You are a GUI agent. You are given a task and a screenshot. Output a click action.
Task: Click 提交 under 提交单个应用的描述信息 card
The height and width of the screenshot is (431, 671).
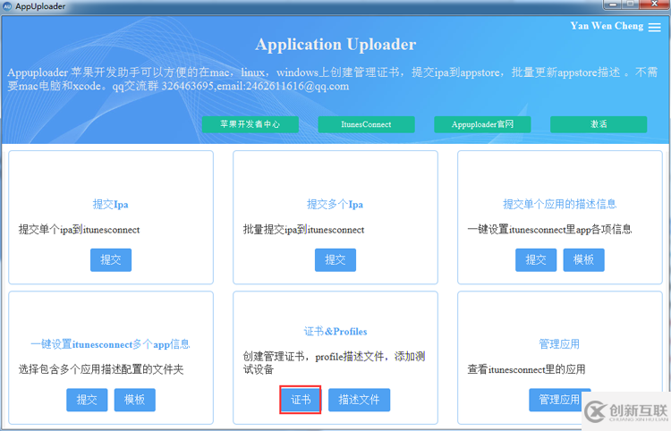coord(536,260)
